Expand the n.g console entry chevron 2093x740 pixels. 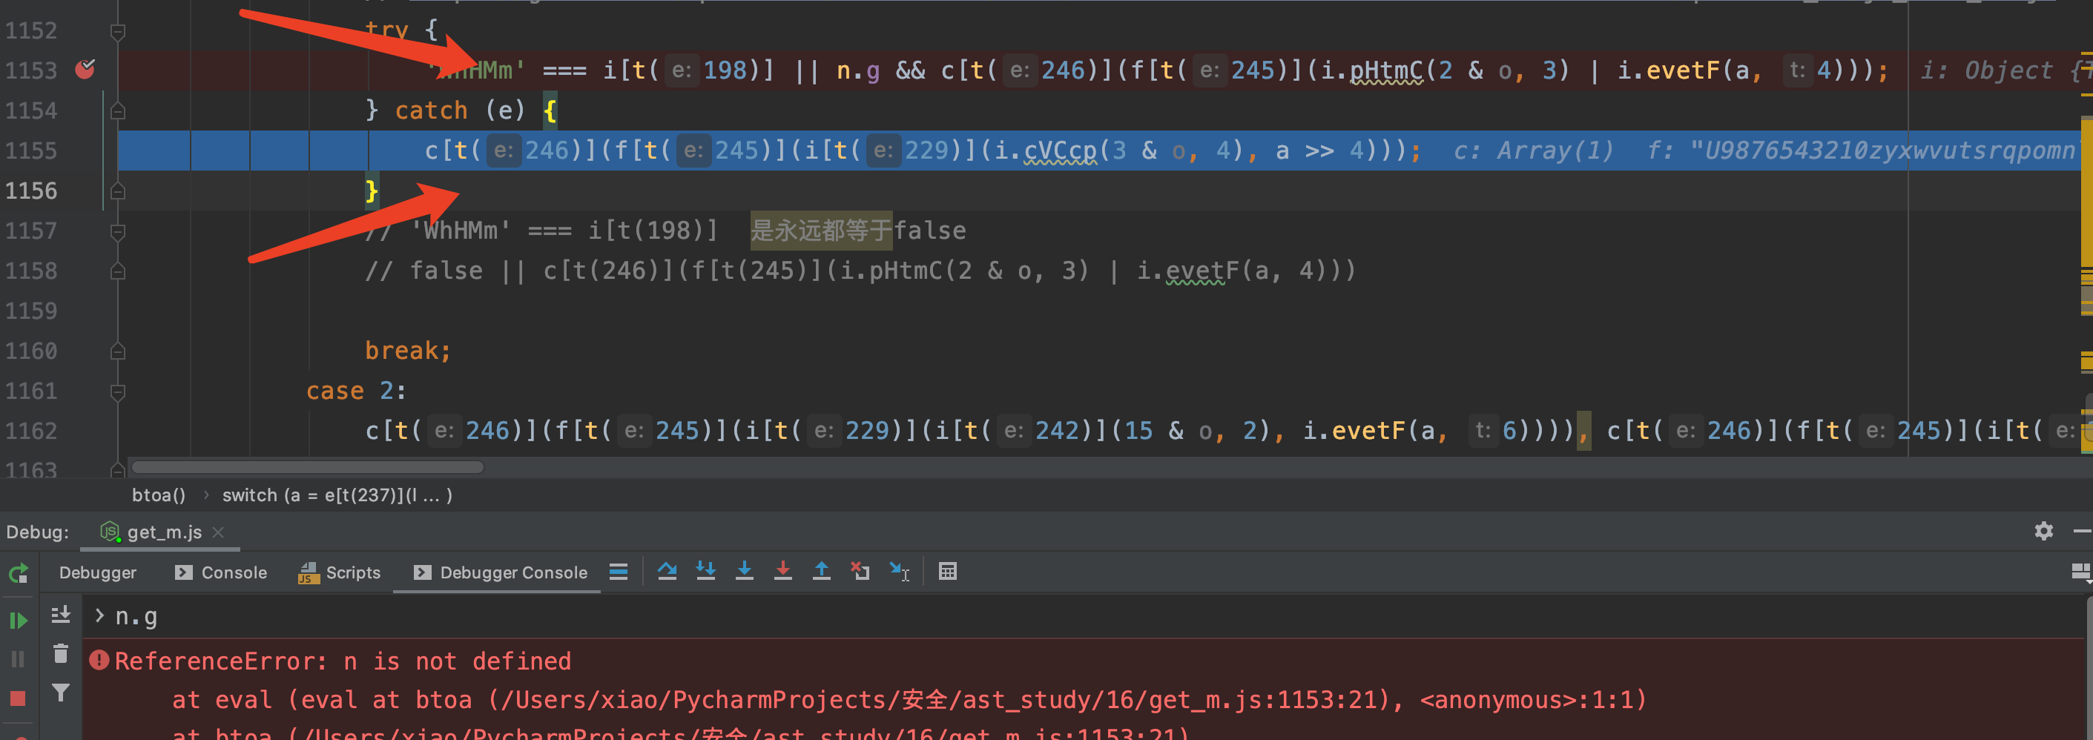[99, 615]
